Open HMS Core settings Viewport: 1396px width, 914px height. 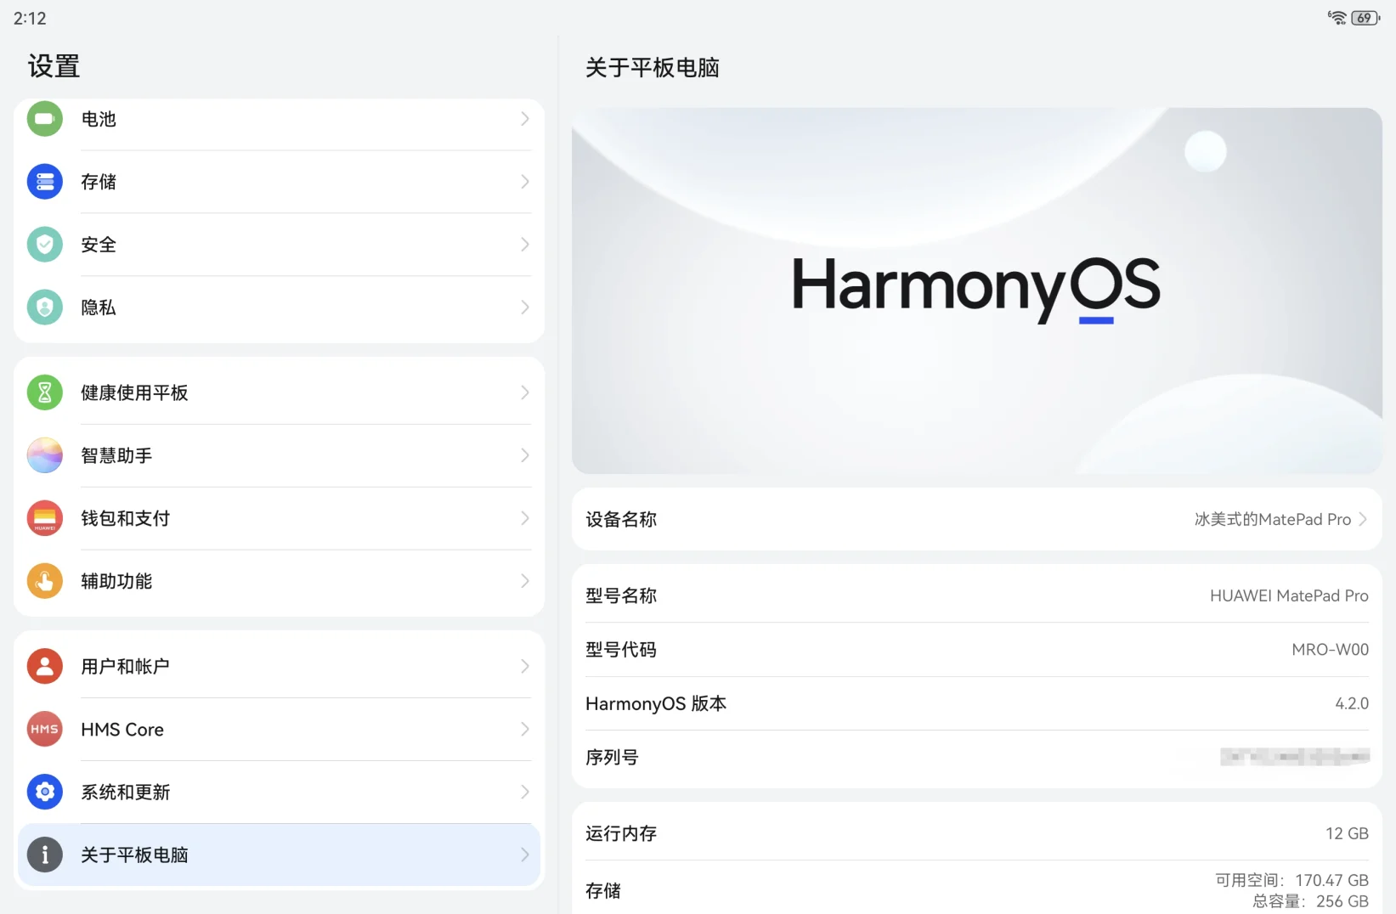279,729
